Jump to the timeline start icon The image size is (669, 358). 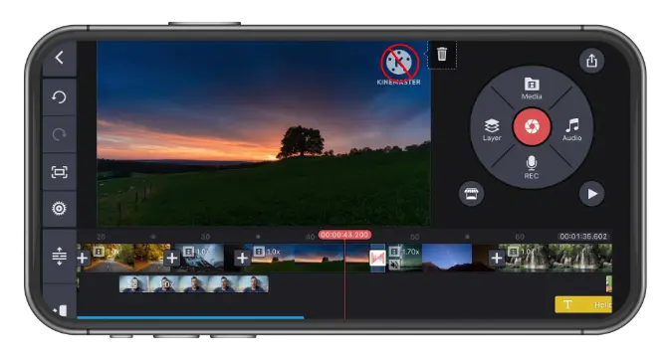tap(60, 310)
